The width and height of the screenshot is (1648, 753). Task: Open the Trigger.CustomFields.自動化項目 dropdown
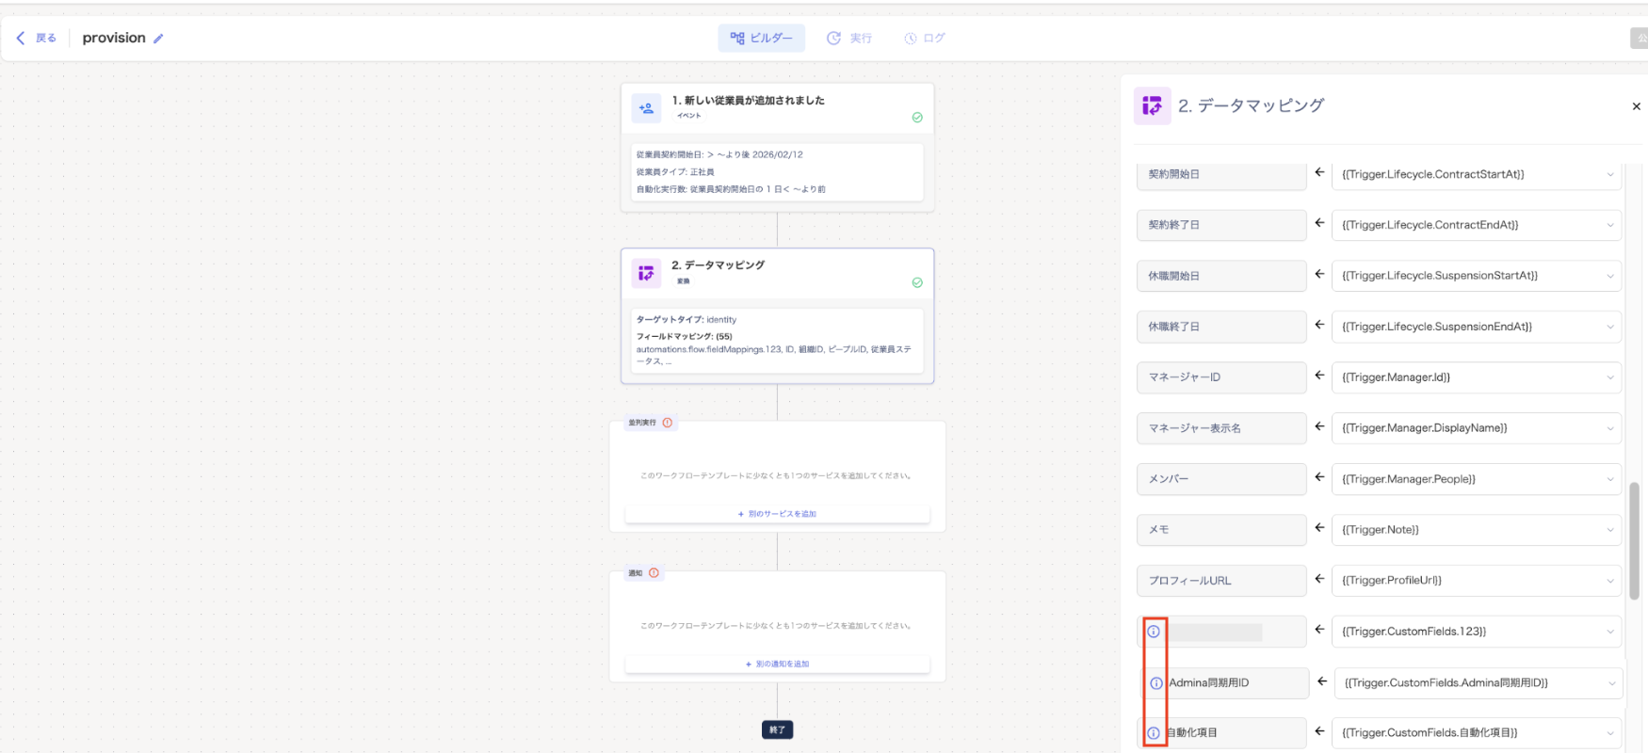click(1476, 732)
